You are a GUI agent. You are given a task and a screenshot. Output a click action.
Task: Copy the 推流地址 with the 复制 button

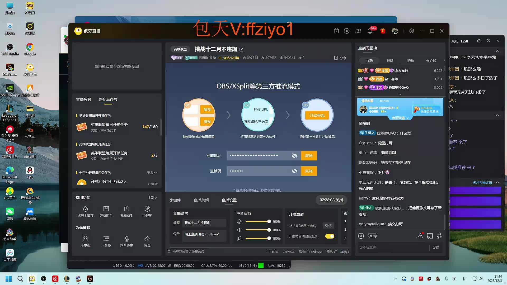[x=308, y=156]
